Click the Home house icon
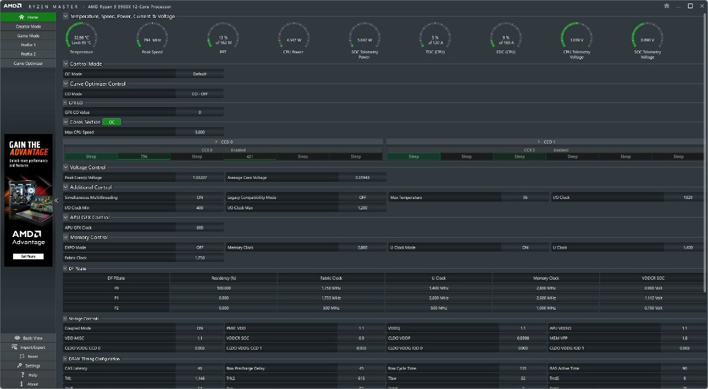708x389 pixels. [21, 17]
